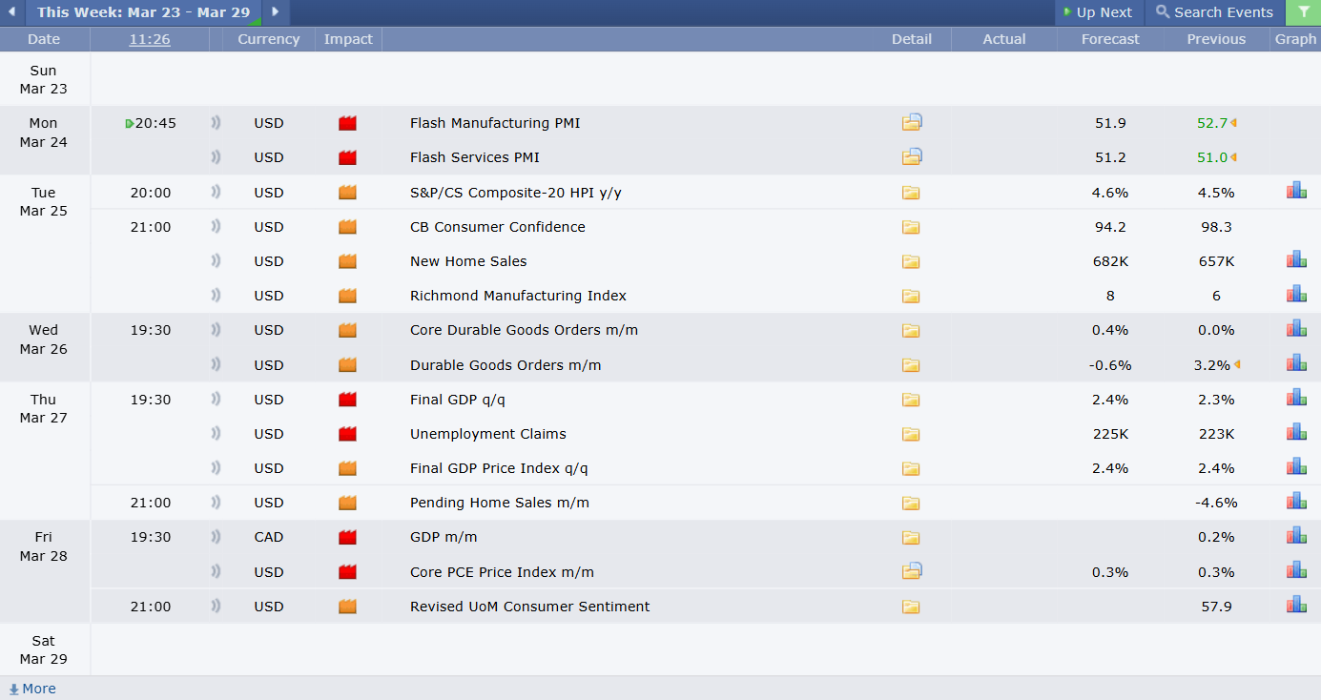Open detail folder for Unemployment Claims
The width and height of the screenshot is (1321, 700).
pyautogui.click(x=911, y=434)
